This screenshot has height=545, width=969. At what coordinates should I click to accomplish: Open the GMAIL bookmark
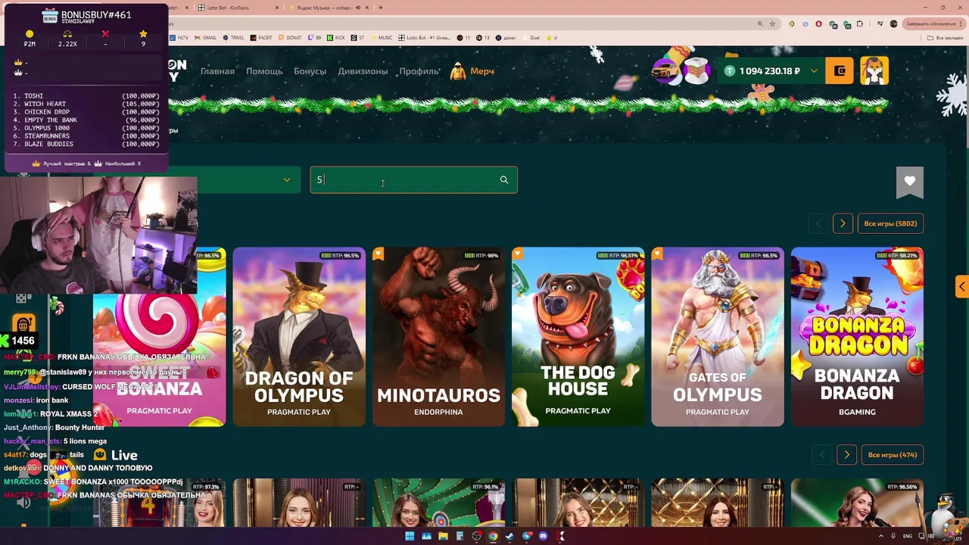coord(206,38)
